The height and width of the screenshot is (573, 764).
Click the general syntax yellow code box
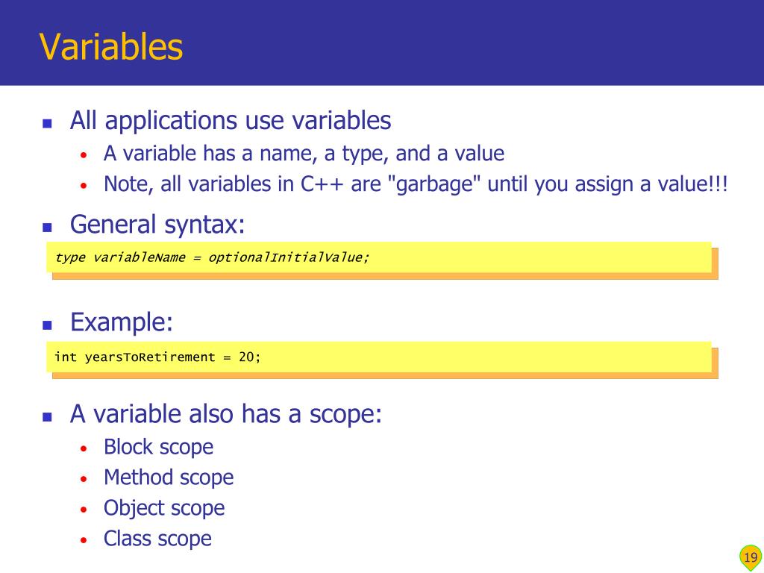click(x=379, y=257)
